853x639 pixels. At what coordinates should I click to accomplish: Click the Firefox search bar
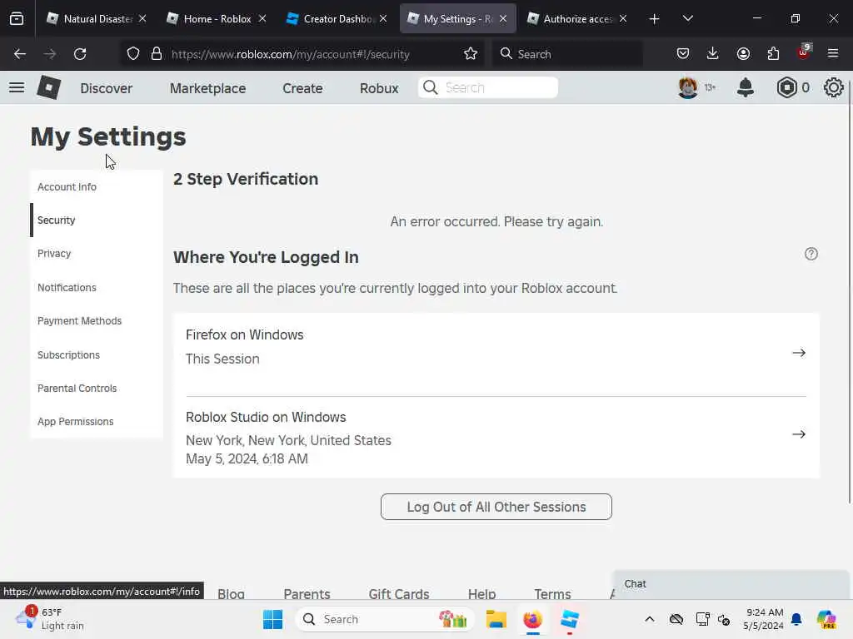567,54
